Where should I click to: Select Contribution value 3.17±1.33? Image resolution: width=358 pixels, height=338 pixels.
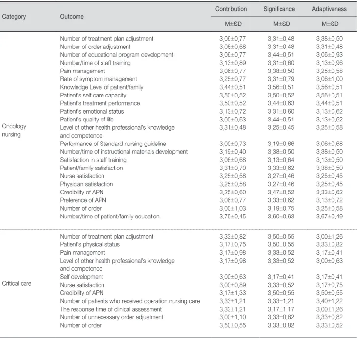click(232, 293)
